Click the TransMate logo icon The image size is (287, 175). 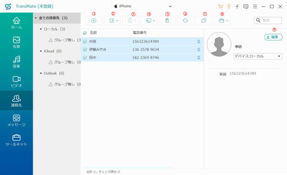[x=8, y=6]
